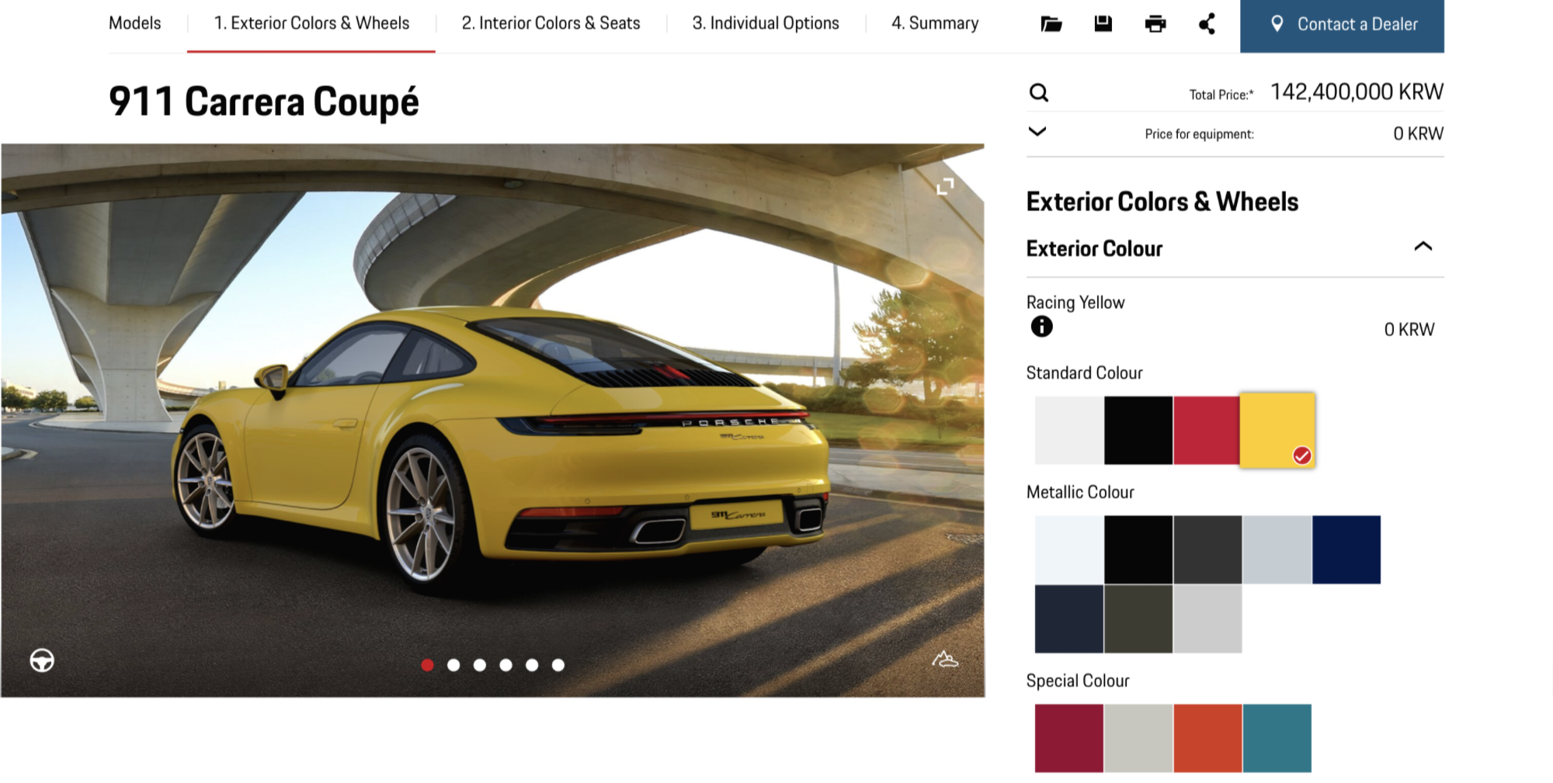The width and height of the screenshot is (1553, 783).
Task: Go to the Summary tab
Action: pyautogui.click(x=935, y=23)
